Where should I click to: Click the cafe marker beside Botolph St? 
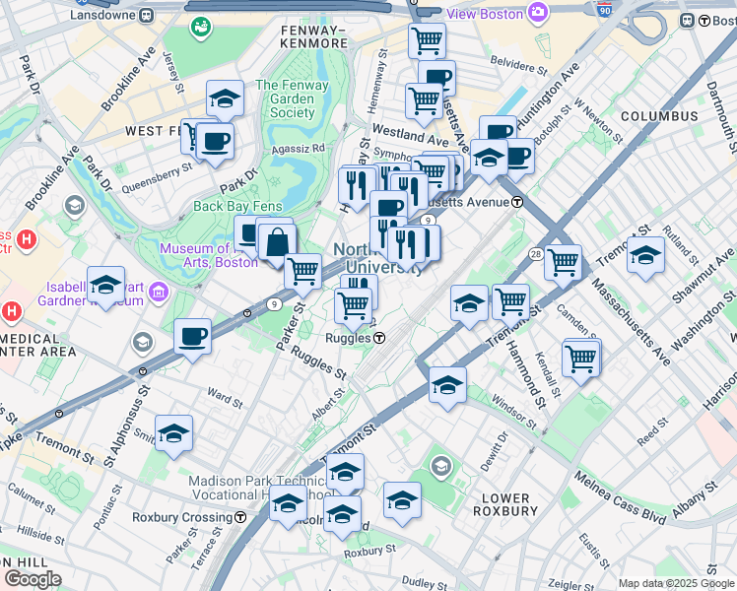[x=521, y=158]
